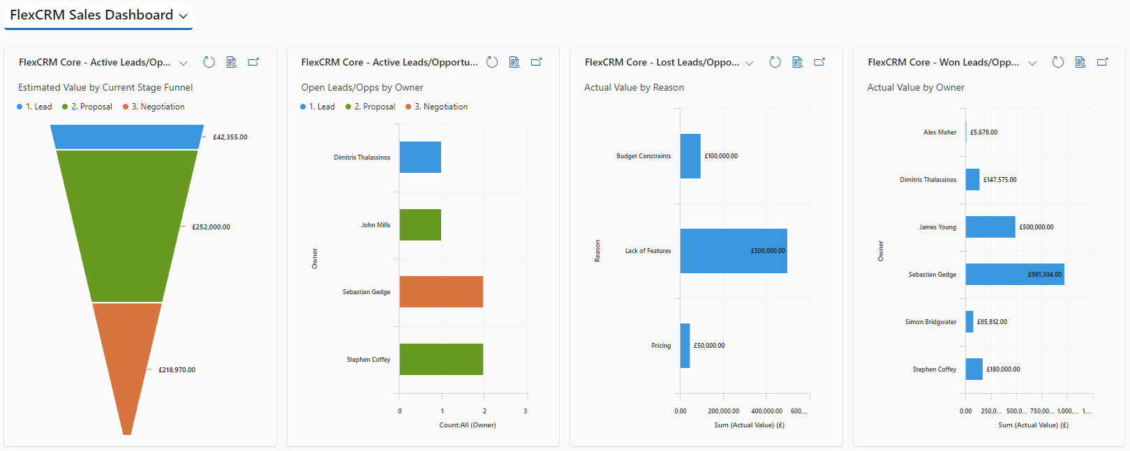This screenshot has height=451, width=1130.
Task: Click 'Alex Maher' axis label
Action: [x=940, y=132]
